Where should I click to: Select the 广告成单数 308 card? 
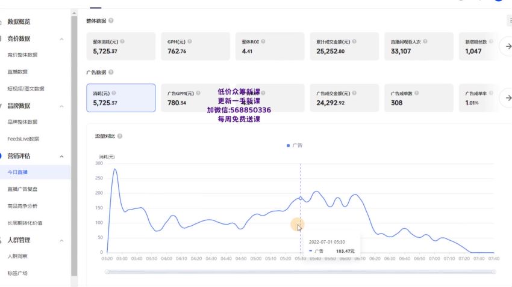click(x=419, y=98)
